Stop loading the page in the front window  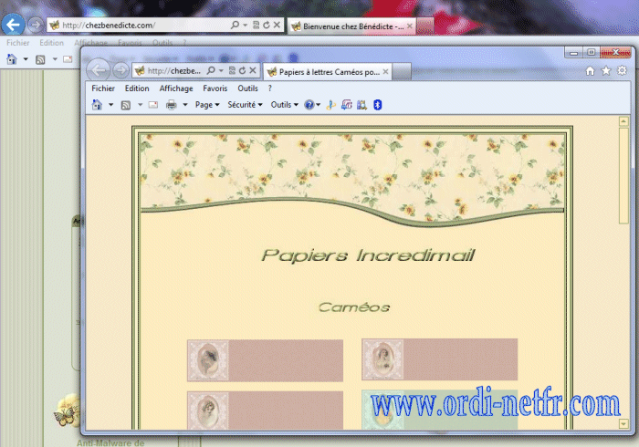(253, 70)
